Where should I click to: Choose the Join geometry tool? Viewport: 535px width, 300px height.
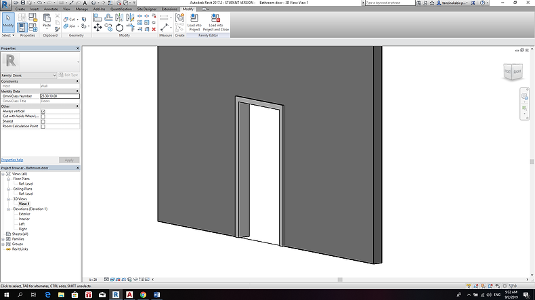[70, 26]
